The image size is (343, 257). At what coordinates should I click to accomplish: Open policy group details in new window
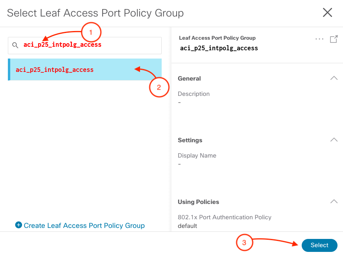click(334, 39)
